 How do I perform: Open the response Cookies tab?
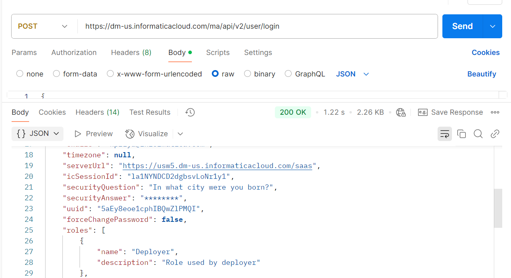click(x=52, y=112)
